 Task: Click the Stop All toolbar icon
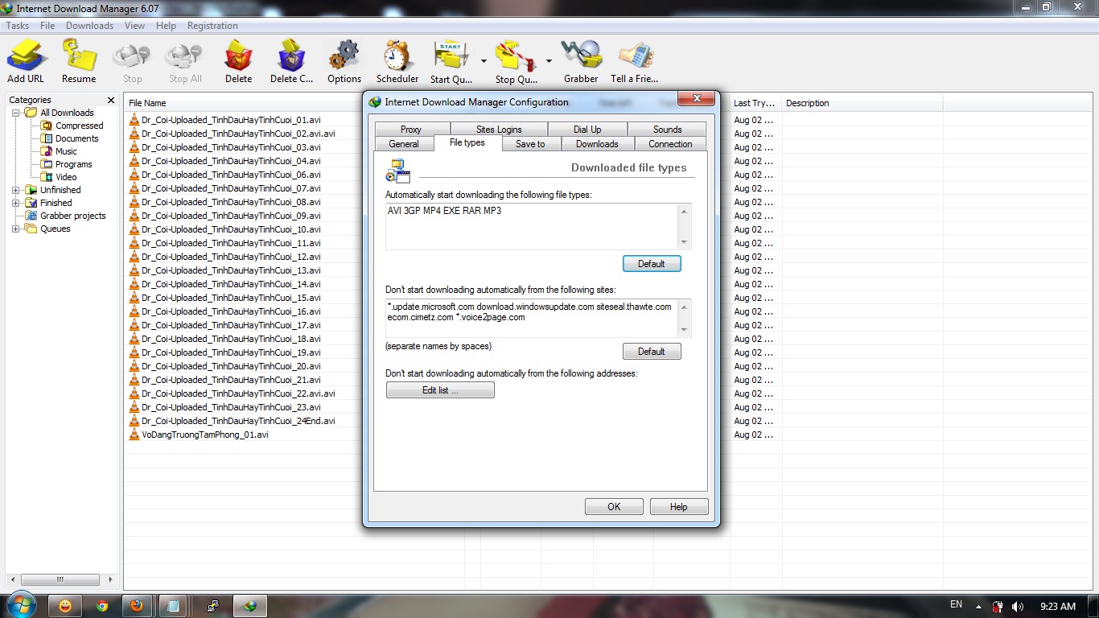click(185, 62)
